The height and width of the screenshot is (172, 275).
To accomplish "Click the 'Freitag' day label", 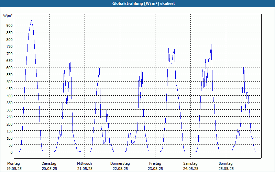I will pyautogui.click(x=155, y=164).
